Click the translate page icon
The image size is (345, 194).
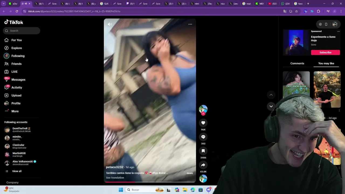(285, 11)
